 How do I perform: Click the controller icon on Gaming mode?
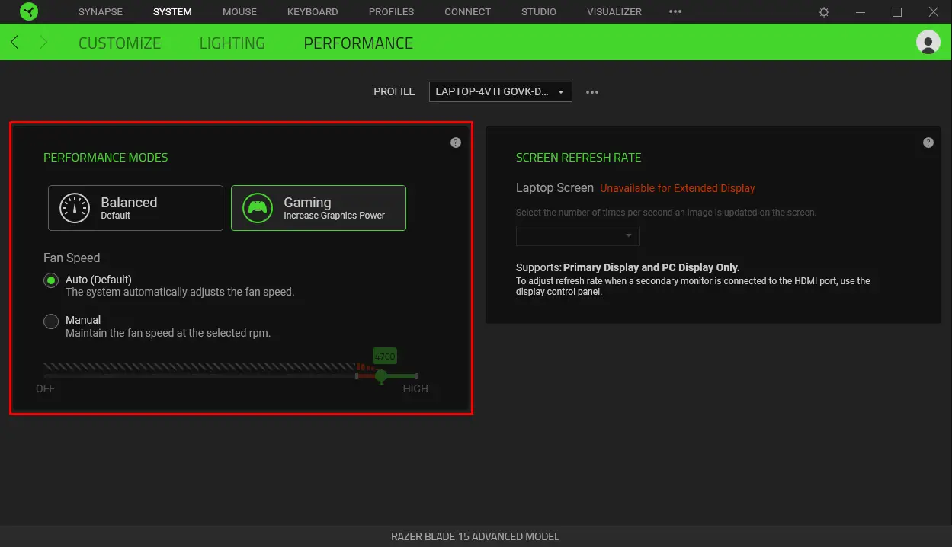pyautogui.click(x=258, y=207)
